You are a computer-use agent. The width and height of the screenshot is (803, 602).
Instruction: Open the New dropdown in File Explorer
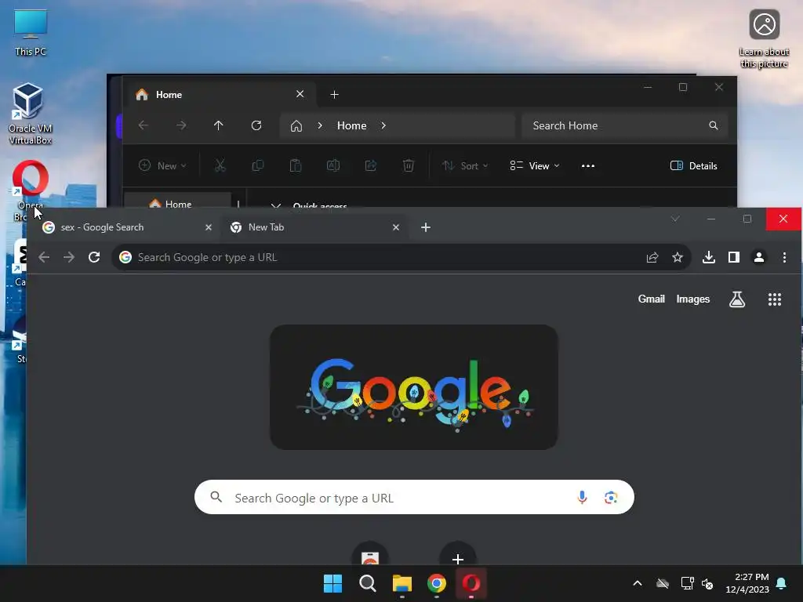click(x=163, y=165)
